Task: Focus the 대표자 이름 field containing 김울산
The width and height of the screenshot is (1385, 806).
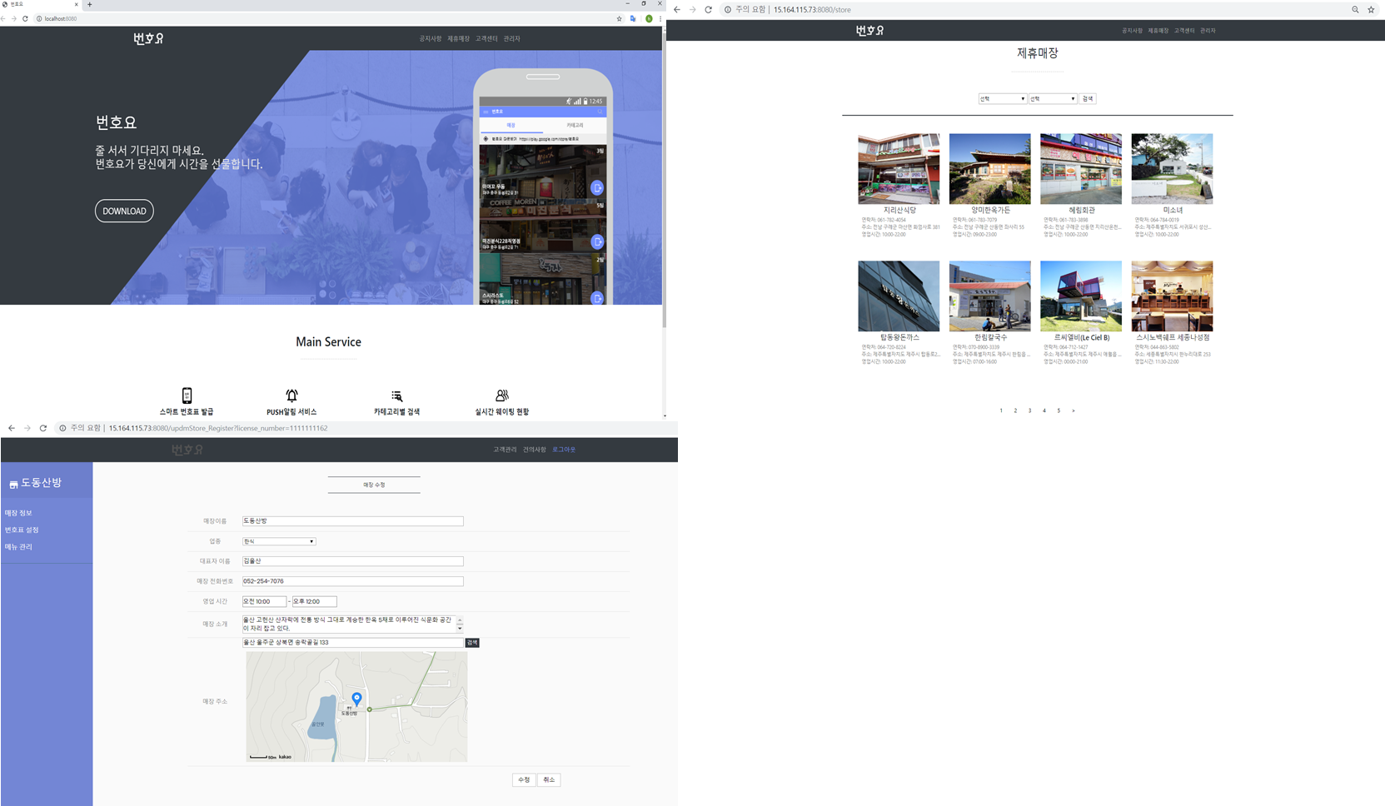Action: (x=352, y=561)
